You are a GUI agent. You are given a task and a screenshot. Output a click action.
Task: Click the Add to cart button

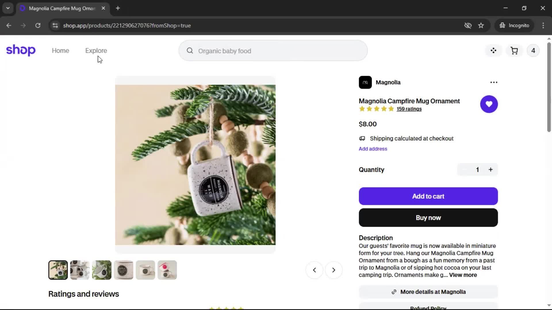[x=428, y=196]
